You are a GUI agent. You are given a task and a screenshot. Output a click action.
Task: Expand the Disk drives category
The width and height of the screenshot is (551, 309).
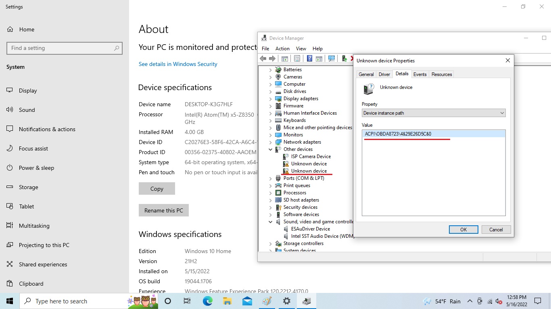point(271,91)
